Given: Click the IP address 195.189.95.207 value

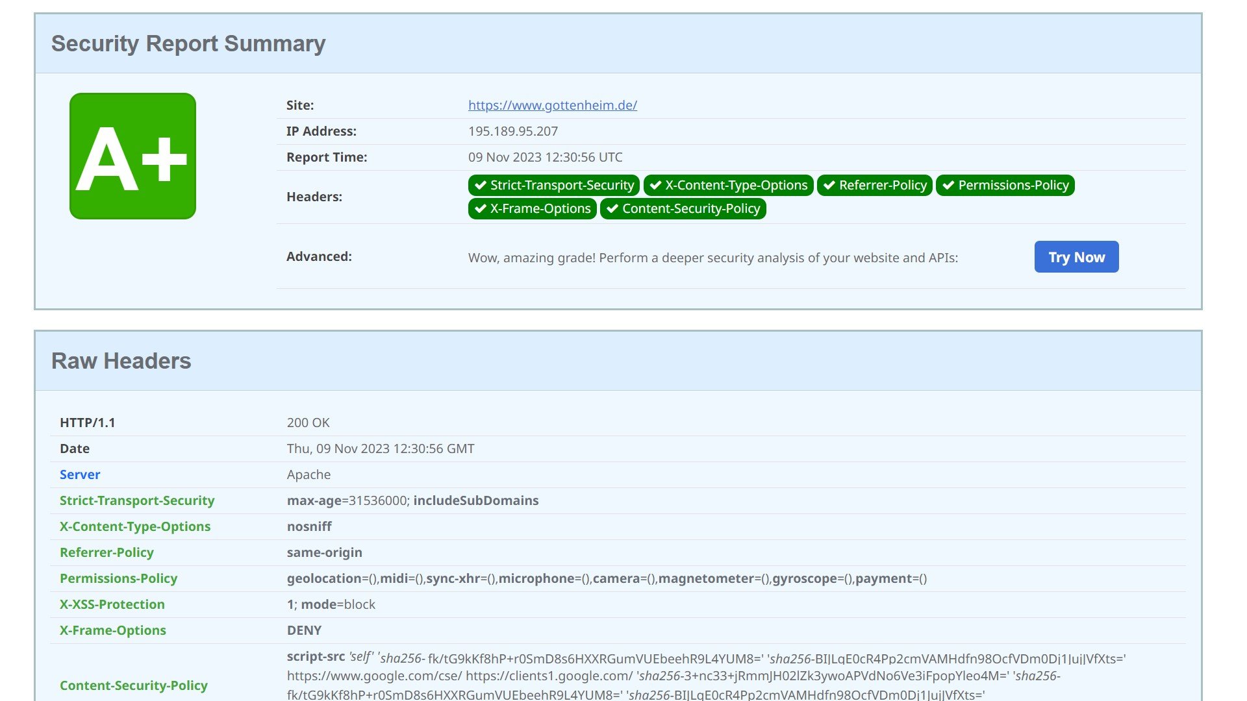Looking at the screenshot, I should click(x=512, y=131).
